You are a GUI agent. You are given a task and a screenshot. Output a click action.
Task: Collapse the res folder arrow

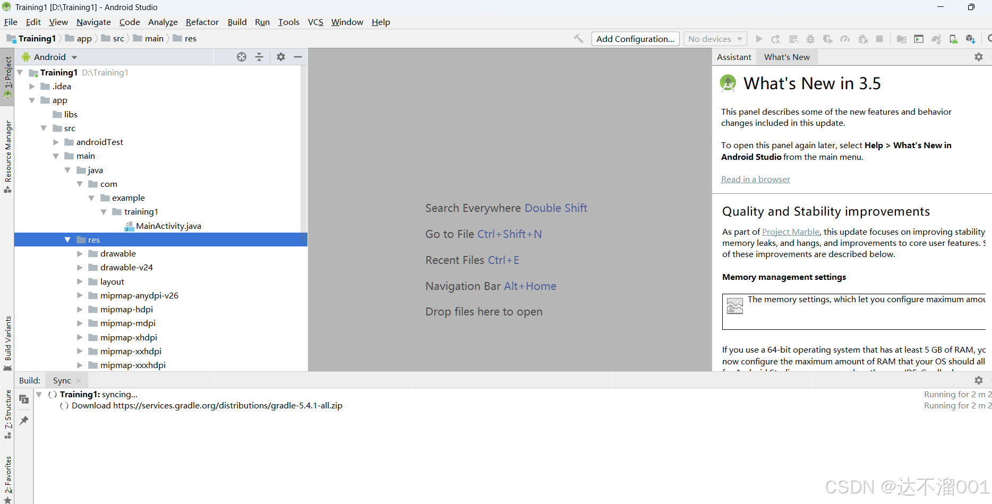point(67,240)
